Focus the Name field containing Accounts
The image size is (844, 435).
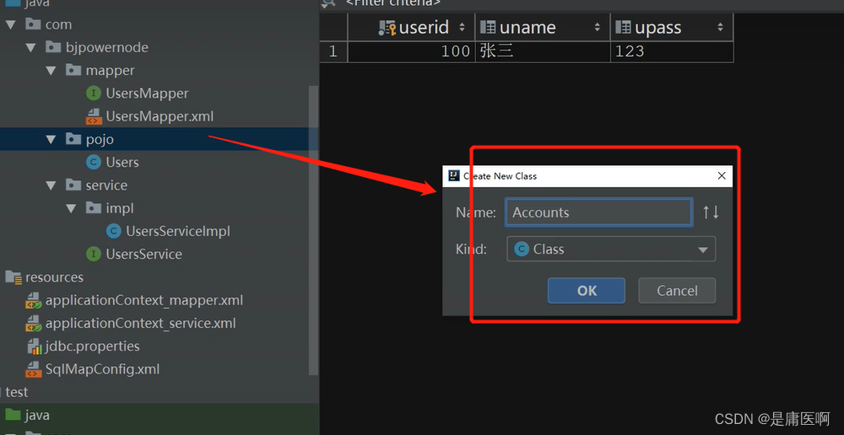(x=598, y=212)
